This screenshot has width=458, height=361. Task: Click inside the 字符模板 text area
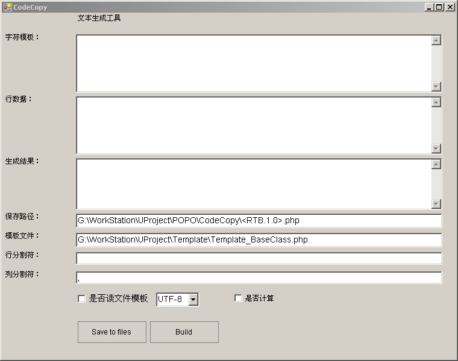coord(253,63)
